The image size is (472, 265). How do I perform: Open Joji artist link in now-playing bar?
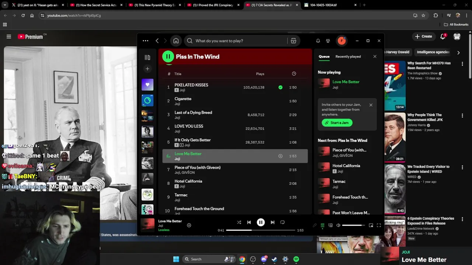point(161,226)
